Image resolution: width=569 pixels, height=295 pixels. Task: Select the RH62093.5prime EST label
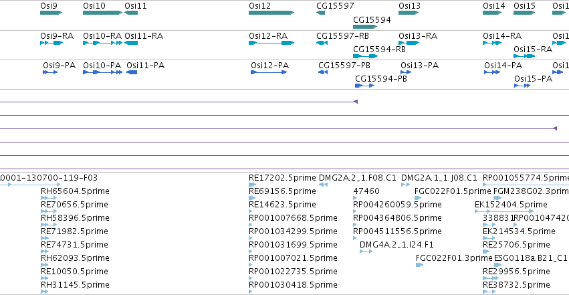(x=75, y=258)
